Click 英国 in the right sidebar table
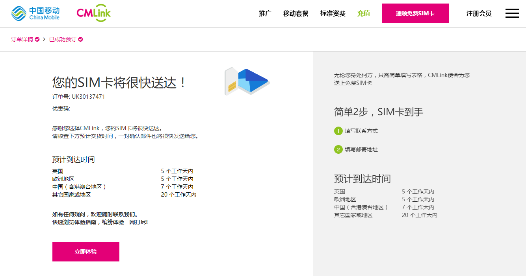Viewport: 526px width, 276px height. [x=340, y=191]
